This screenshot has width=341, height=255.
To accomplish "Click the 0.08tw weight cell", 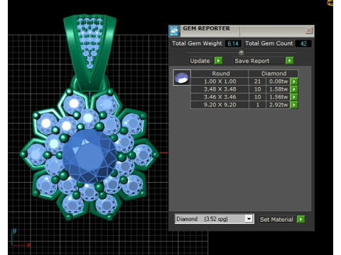I will [x=278, y=81].
